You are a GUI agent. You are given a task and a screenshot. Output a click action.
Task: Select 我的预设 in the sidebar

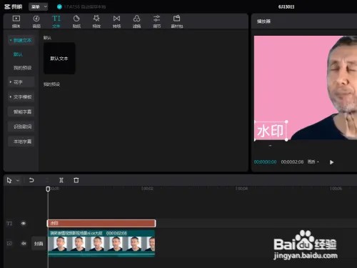click(x=22, y=68)
